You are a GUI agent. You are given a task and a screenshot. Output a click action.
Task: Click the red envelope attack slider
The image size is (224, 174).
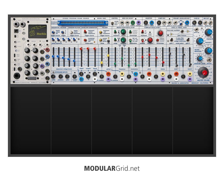click(x=81, y=49)
